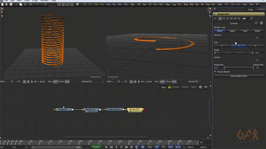Select the Duplicate3D1 node
This screenshot has width=266, height=149.
click(114, 109)
